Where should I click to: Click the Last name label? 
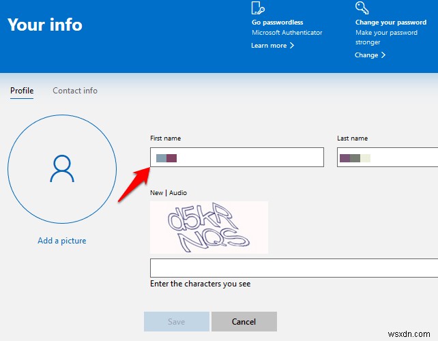pos(352,138)
